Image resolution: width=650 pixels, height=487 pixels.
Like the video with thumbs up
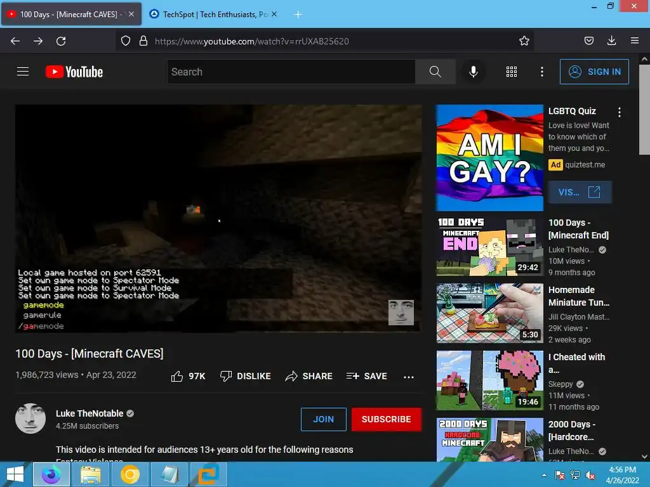pyautogui.click(x=188, y=376)
